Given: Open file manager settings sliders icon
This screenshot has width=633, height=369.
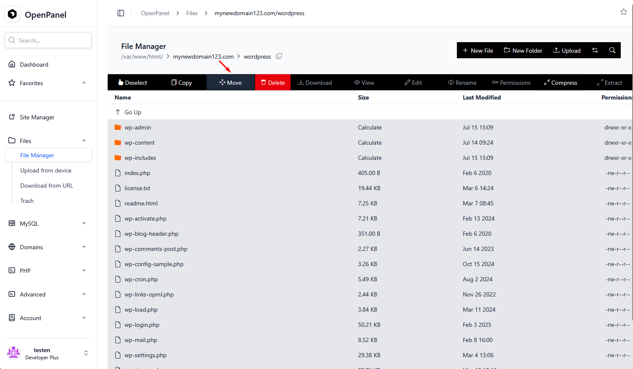Looking at the screenshot, I should pos(595,50).
